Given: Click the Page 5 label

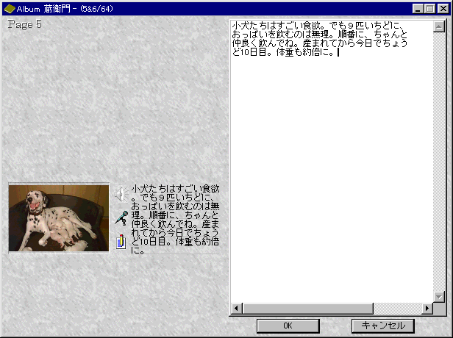Looking at the screenshot, I should tap(25, 24).
